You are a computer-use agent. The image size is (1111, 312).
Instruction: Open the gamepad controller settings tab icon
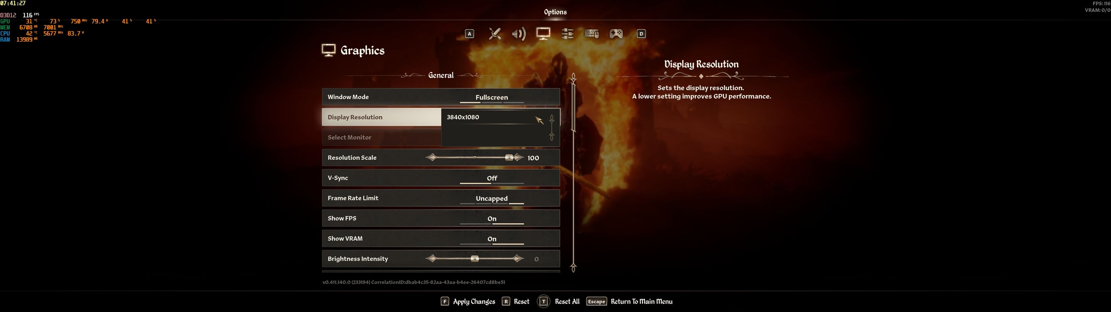[x=616, y=34]
